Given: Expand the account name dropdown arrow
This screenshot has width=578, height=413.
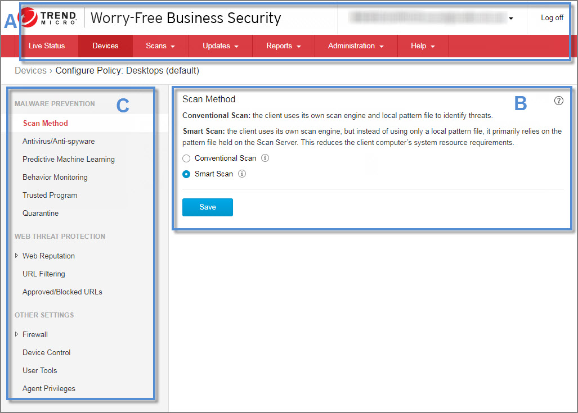Looking at the screenshot, I should pyautogui.click(x=511, y=19).
